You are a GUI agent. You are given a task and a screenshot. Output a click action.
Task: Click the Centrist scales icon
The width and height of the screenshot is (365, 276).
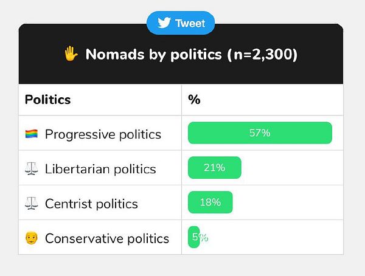point(31,203)
